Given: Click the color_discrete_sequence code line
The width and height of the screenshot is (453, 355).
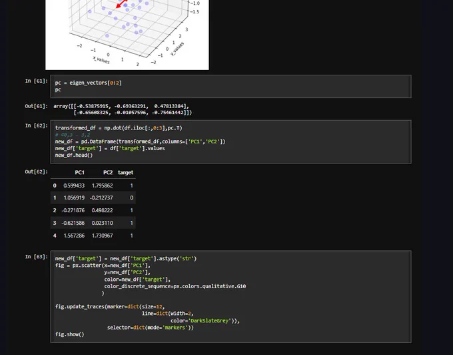Looking at the screenshot, I should pyautogui.click(x=175, y=286).
